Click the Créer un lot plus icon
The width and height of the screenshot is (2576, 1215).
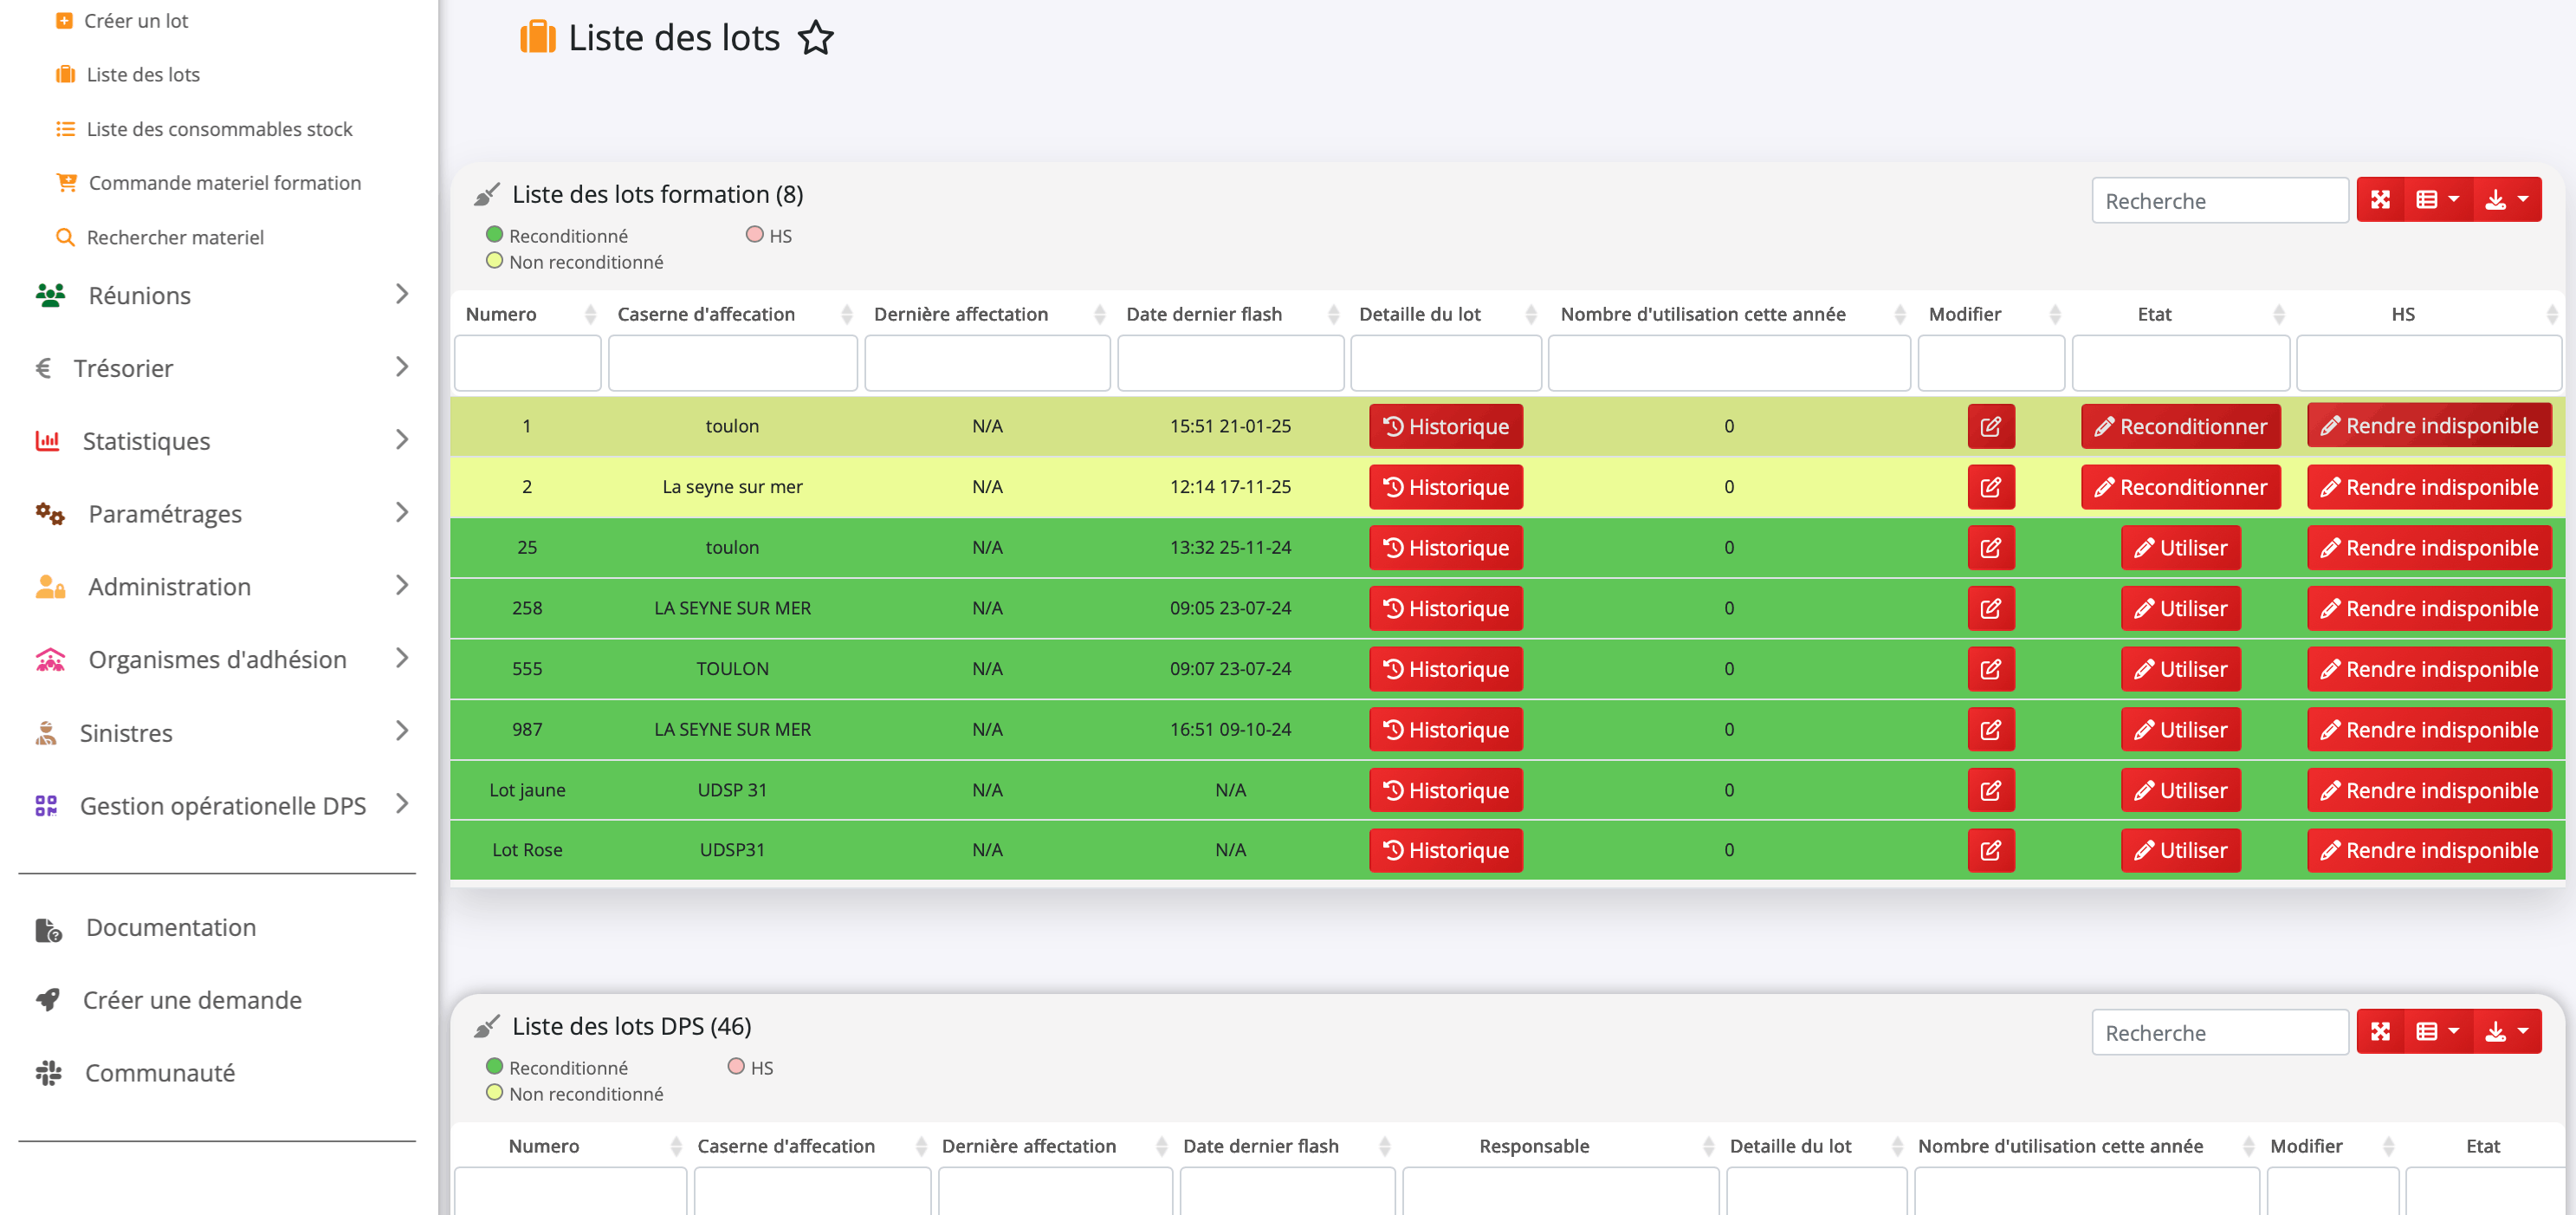click(x=64, y=21)
